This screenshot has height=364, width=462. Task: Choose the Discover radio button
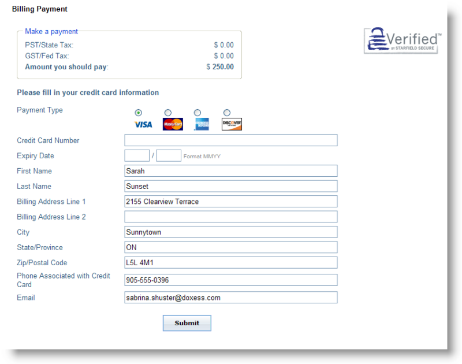[227, 113]
